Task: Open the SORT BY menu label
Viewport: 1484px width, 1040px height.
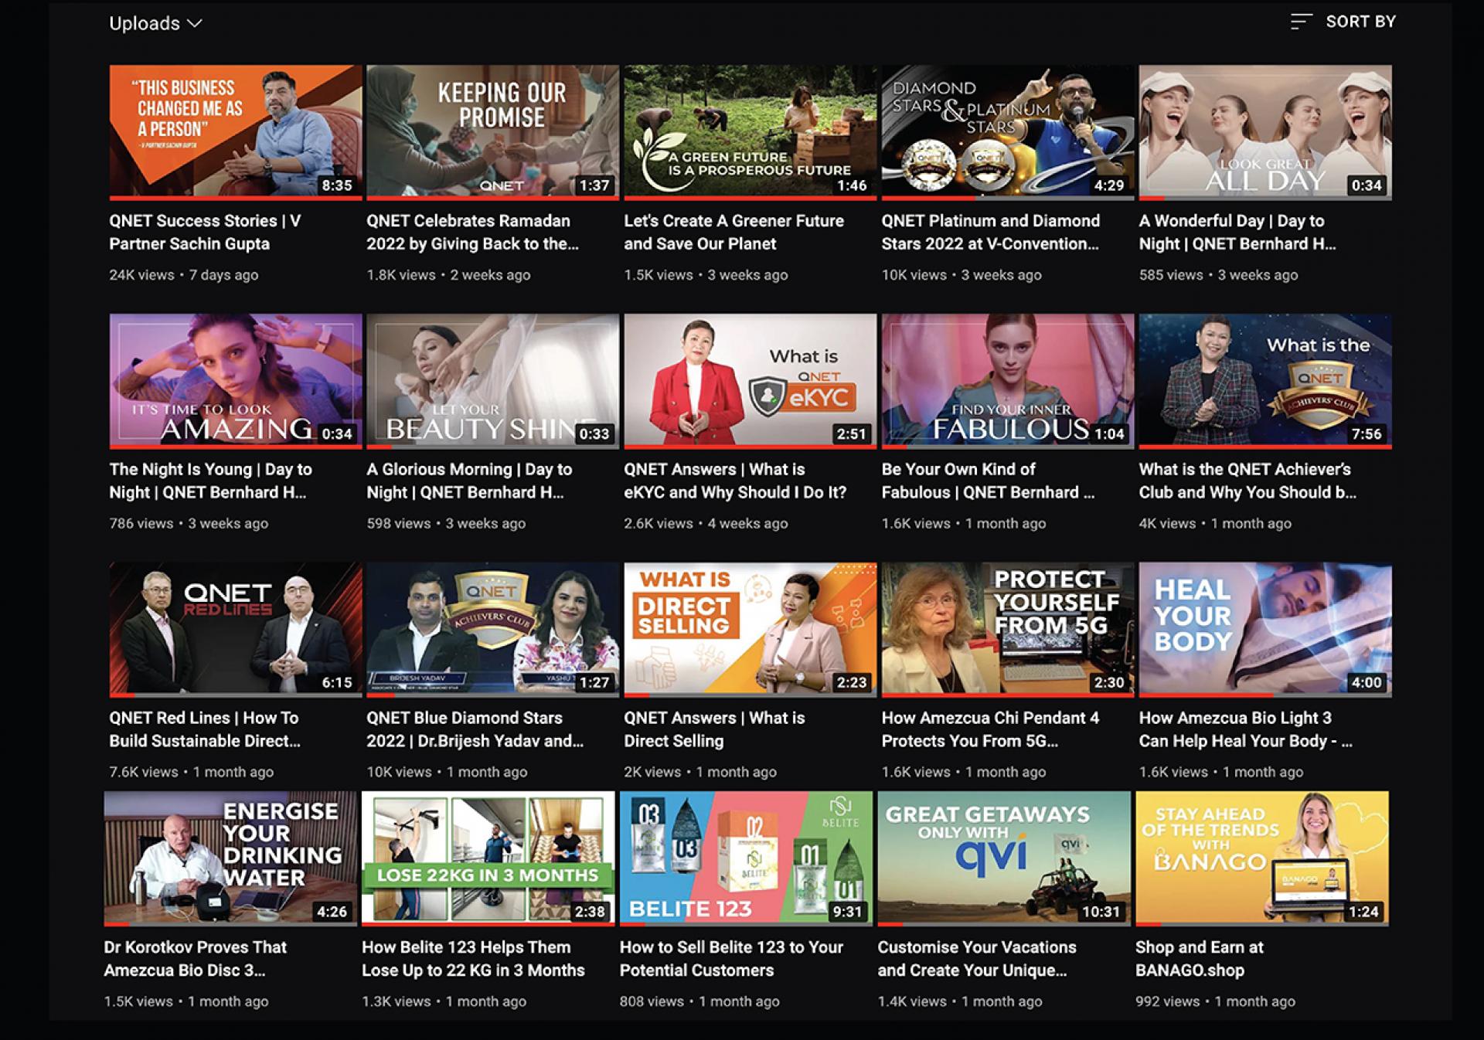Action: [x=1360, y=22]
